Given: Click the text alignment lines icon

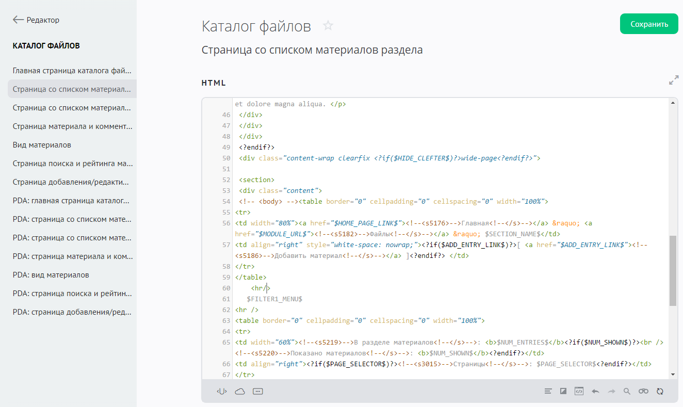Looking at the screenshot, I should point(548,392).
